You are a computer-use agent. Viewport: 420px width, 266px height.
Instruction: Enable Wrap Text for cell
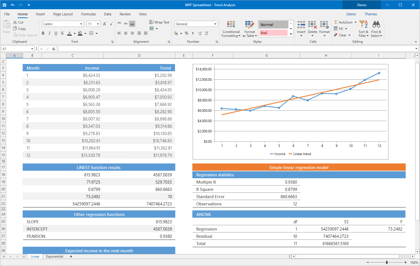159,22
